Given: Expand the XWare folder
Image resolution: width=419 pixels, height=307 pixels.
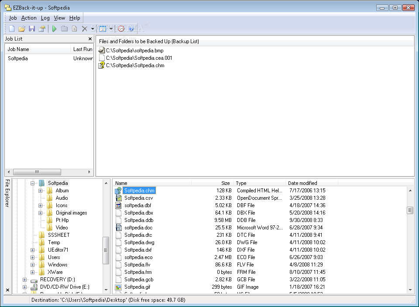Looking at the screenshot, I should tap(32, 272).
